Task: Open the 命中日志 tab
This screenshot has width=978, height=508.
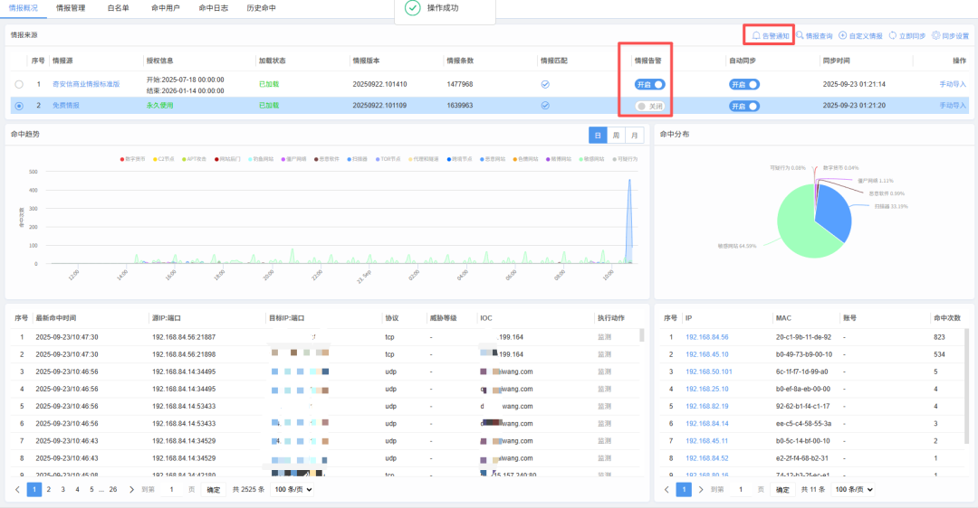Action: click(213, 7)
